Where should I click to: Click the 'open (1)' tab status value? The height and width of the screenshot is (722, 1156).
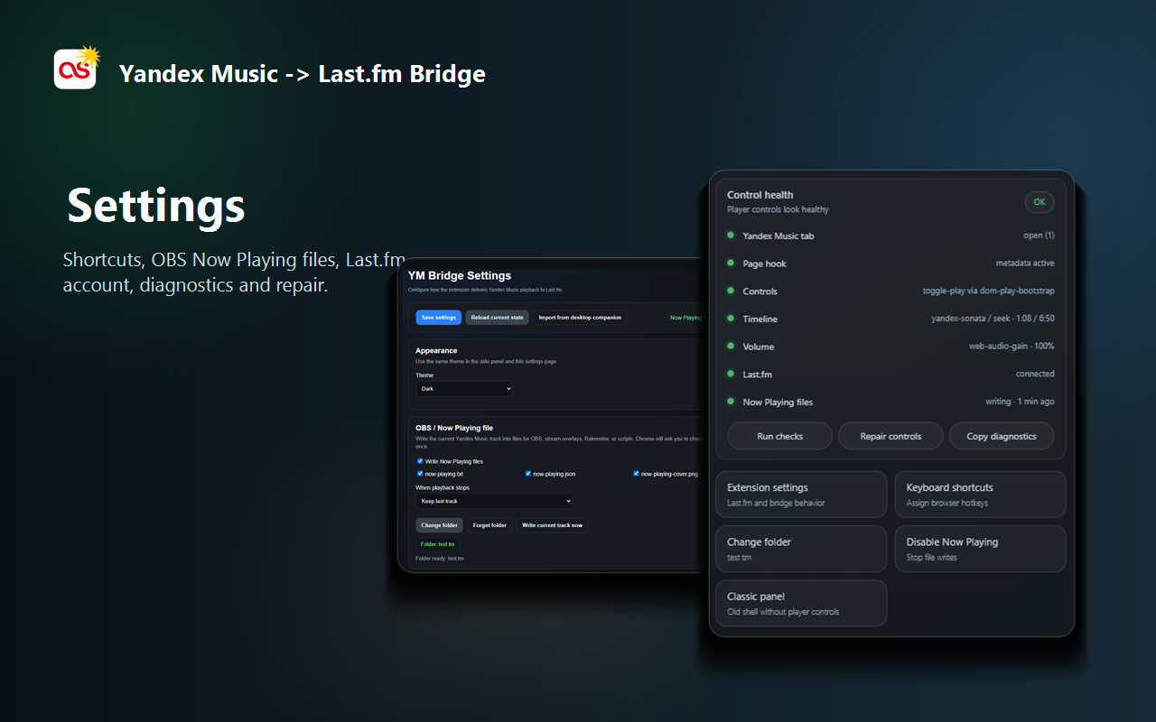(x=1039, y=236)
